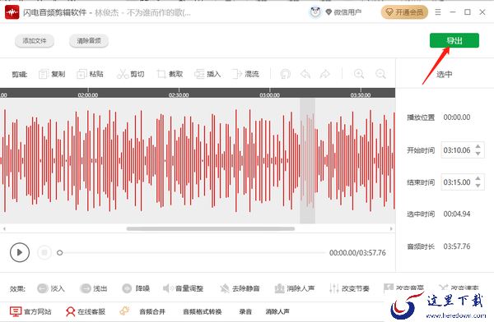Click the 00:00.00/03:57.76 playback time text
Image resolution: width=494 pixels, height=322 pixels.
pyautogui.click(x=357, y=253)
